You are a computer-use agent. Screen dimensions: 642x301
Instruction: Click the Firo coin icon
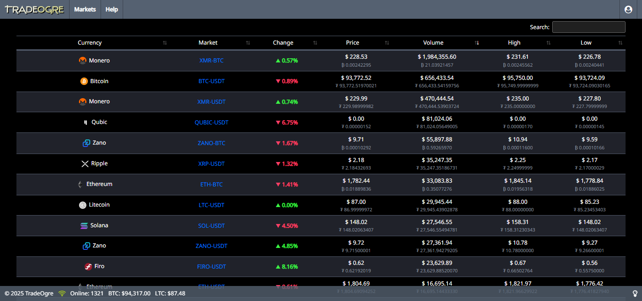88,266
